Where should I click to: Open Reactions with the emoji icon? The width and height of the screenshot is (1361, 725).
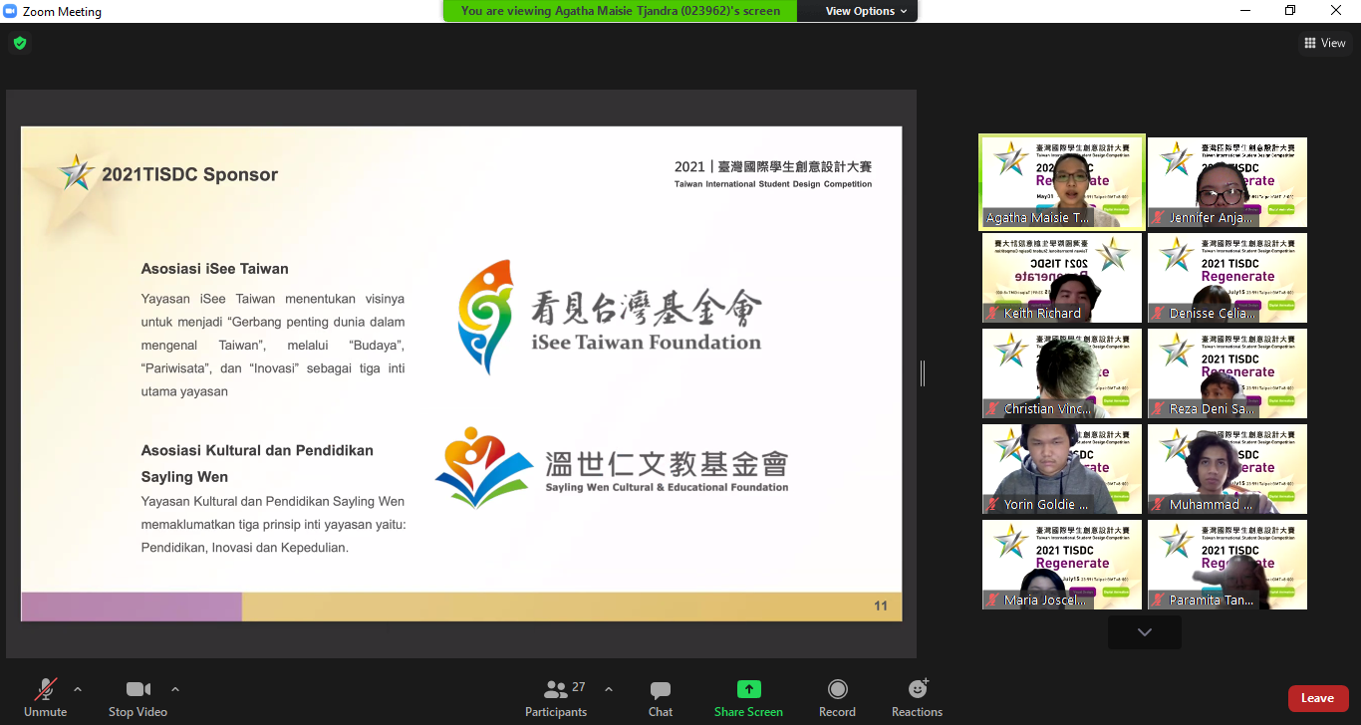[x=916, y=688]
